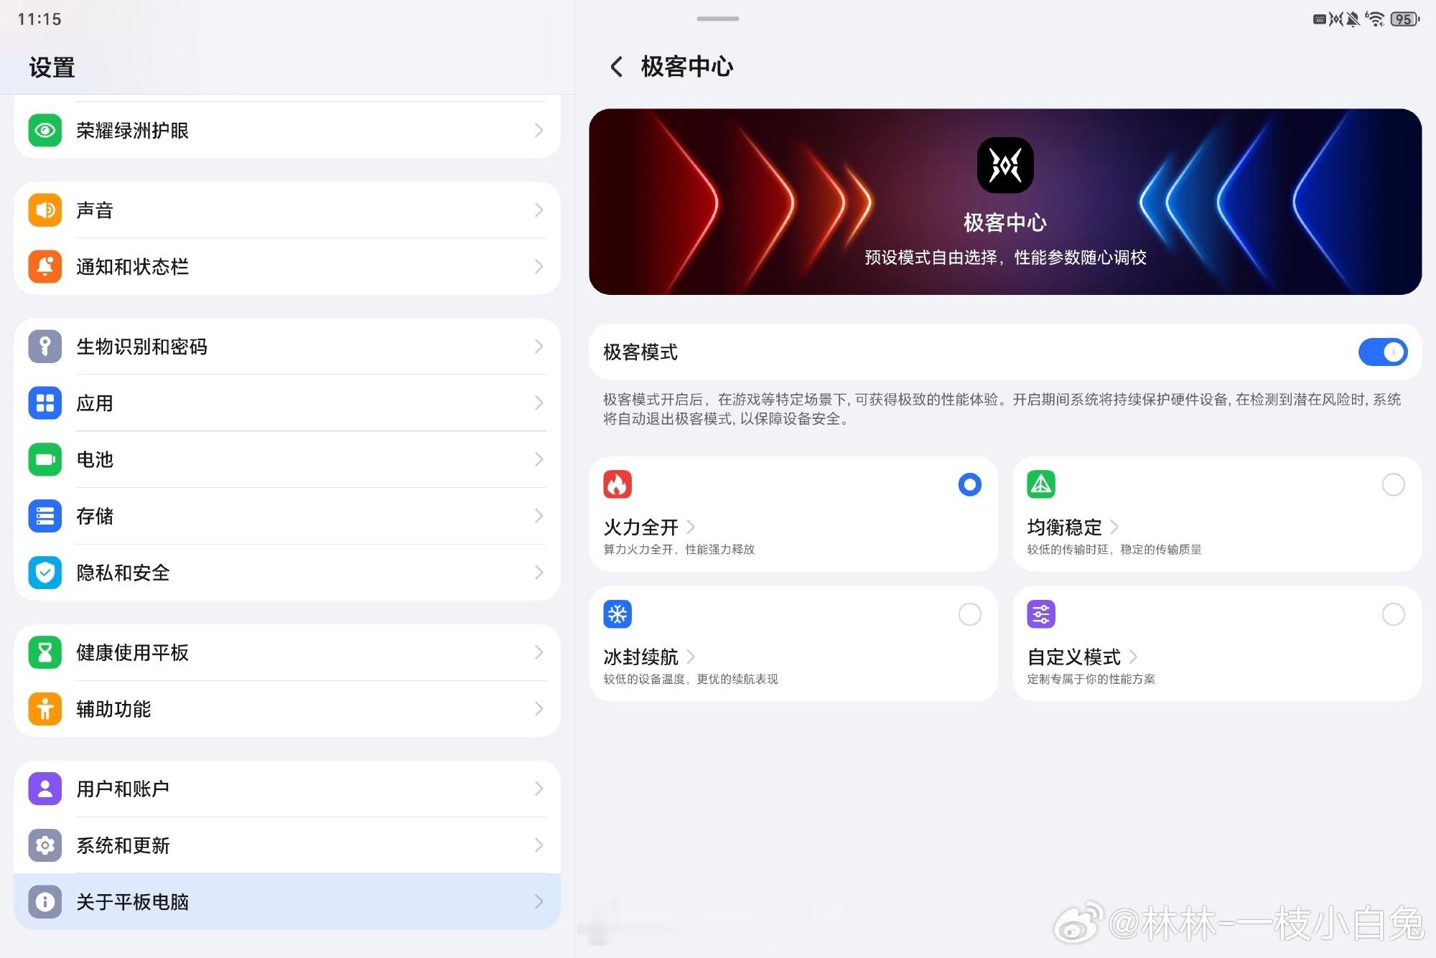Tap the top drag handle bar
Image resolution: width=1436 pixels, height=958 pixels.
(x=717, y=19)
